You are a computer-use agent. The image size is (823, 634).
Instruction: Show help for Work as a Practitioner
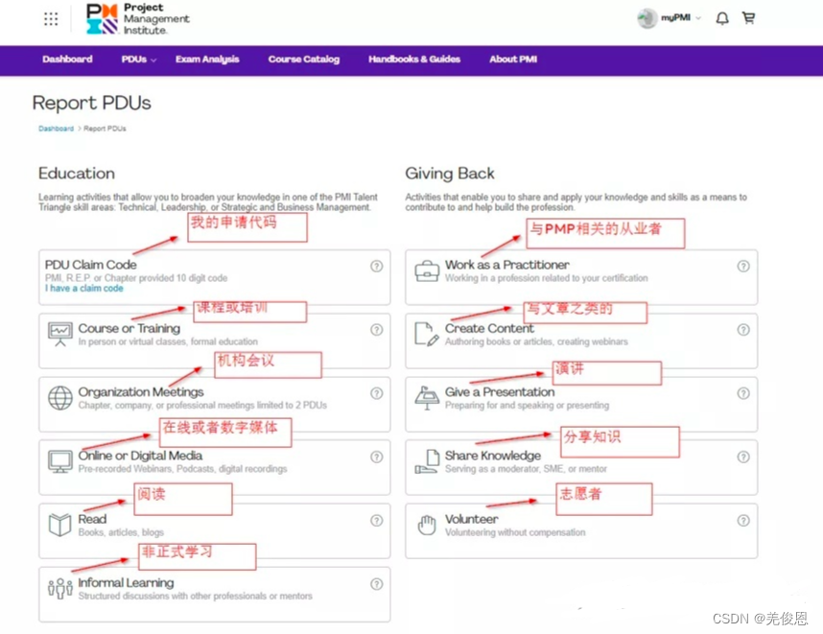point(743,266)
